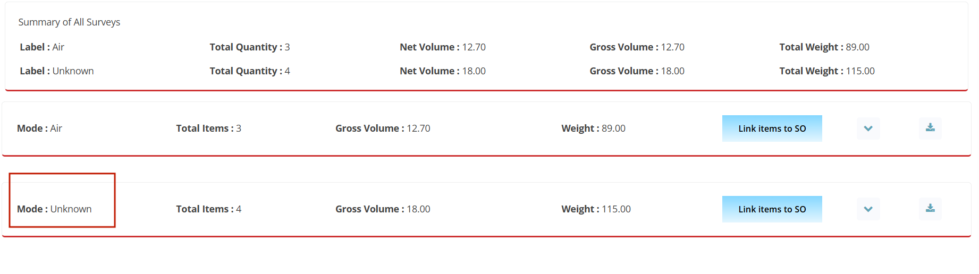Download the Unknown mode survey items
This screenshot has width=979, height=274.
pyautogui.click(x=930, y=209)
